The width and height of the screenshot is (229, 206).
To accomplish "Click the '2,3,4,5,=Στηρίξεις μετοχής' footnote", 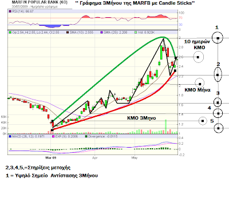I will 38,168.
